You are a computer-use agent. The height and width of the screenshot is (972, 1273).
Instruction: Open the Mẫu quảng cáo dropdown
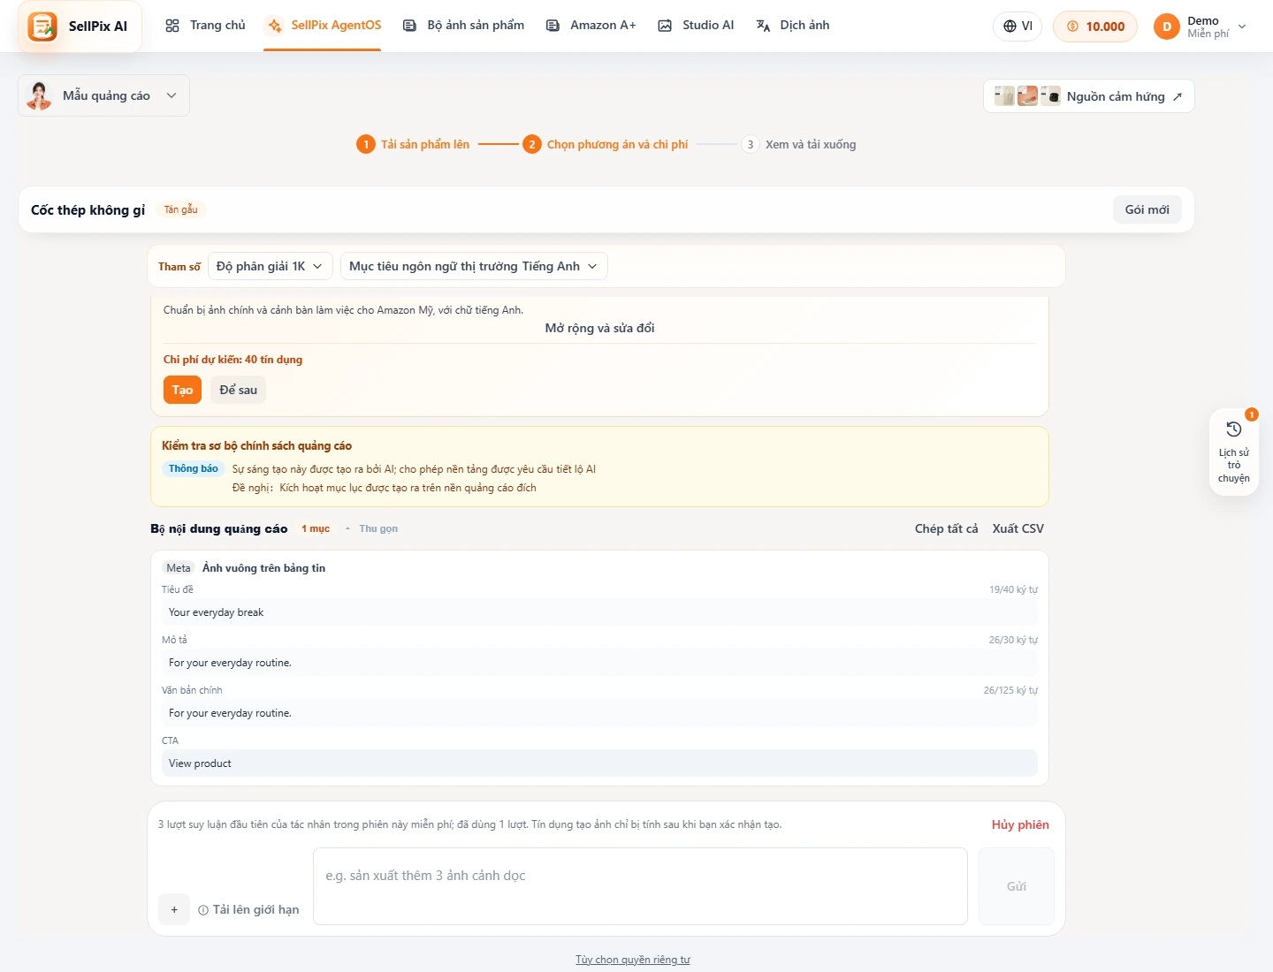tap(103, 95)
